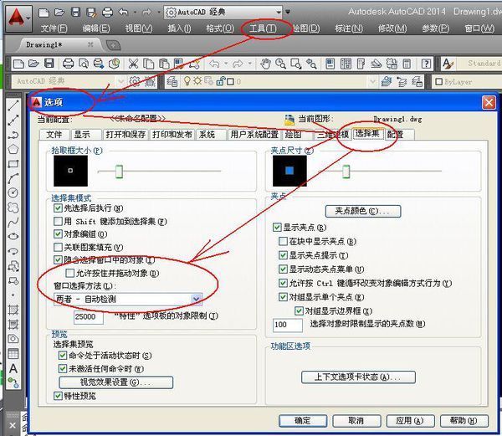The width and height of the screenshot is (502, 436).
Task: Enable 关联图案填充 checkbox
Action: click(x=58, y=247)
